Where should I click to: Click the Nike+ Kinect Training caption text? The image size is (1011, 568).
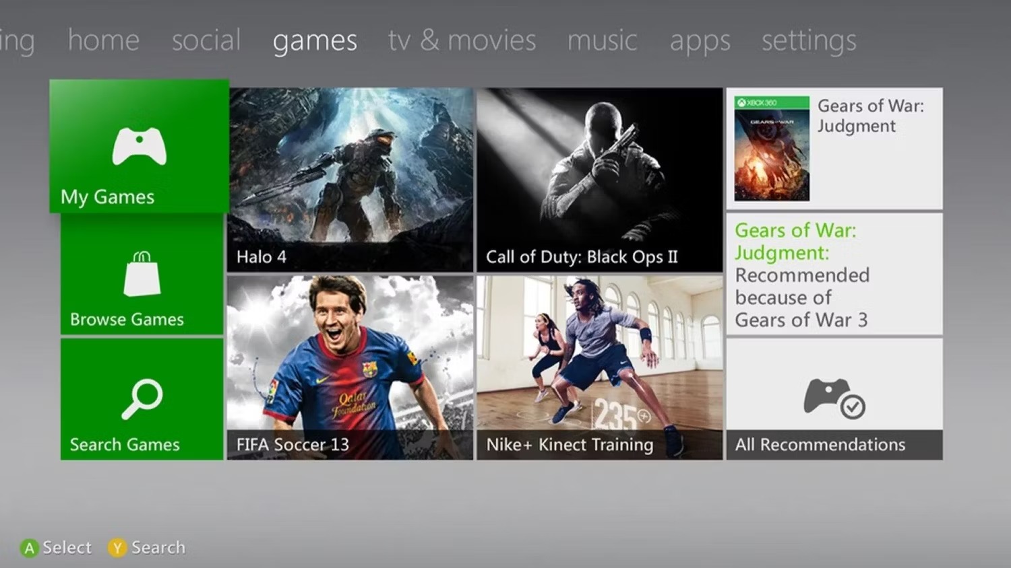pyautogui.click(x=570, y=445)
